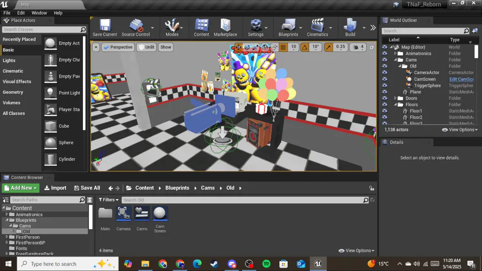Open the Unlit view mode dropdown
The height and width of the screenshot is (271, 482).
(147, 47)
